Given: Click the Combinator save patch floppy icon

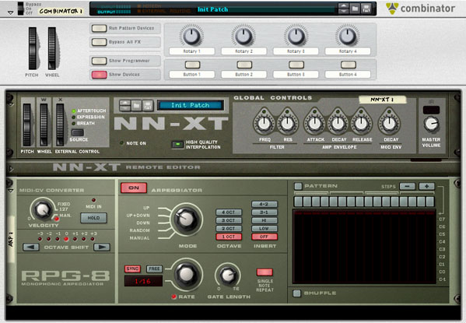Looking at the screenshot, I should click(x=366, y=9).
